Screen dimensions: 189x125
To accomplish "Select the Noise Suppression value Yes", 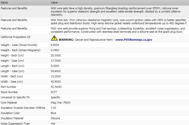I will coord(53,124).
